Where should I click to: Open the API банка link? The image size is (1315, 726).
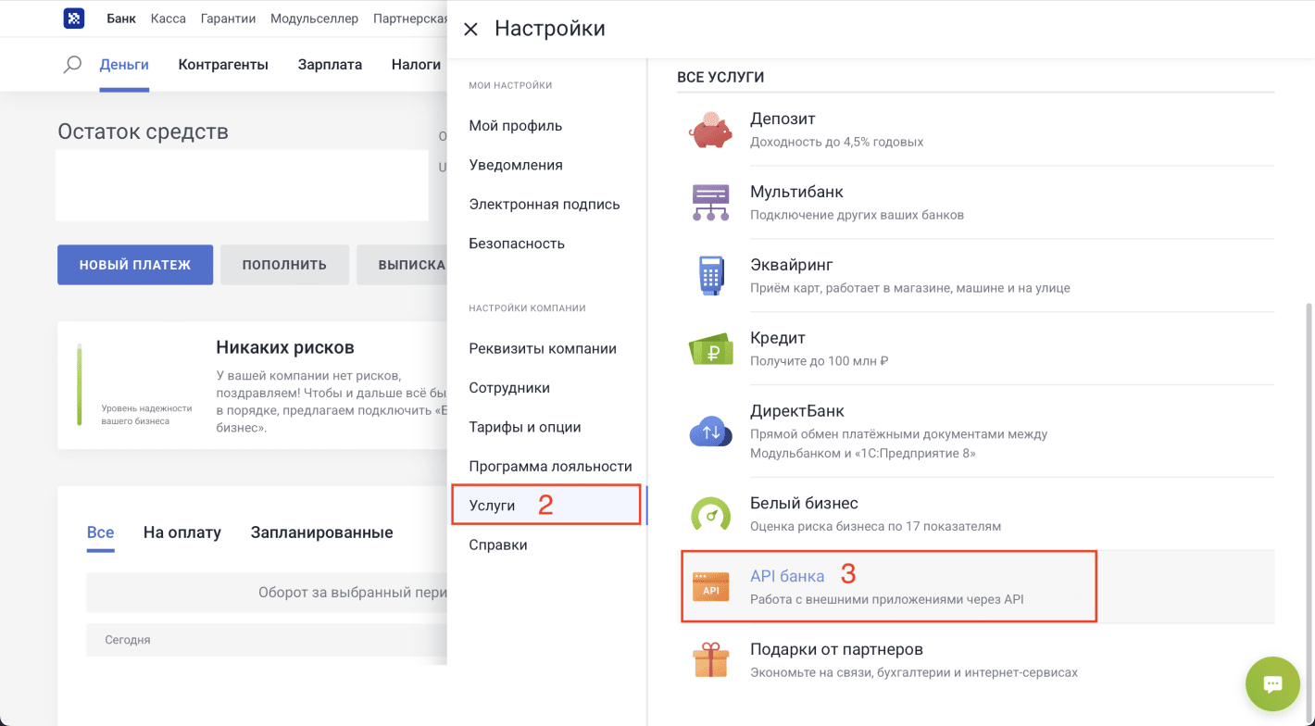click(x=786, y=574)
